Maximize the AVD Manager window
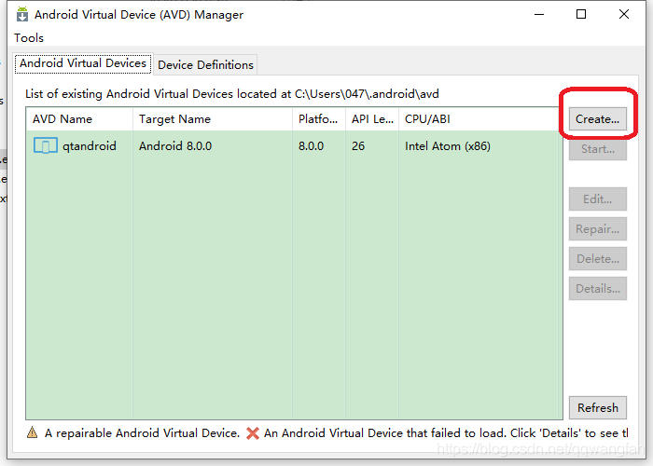The image size is (653, 466). (581, 14)
